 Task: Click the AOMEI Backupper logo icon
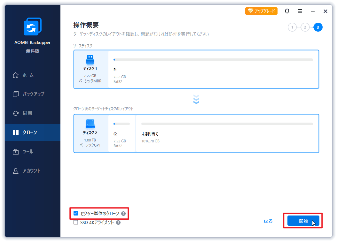[x=33, y=26]
